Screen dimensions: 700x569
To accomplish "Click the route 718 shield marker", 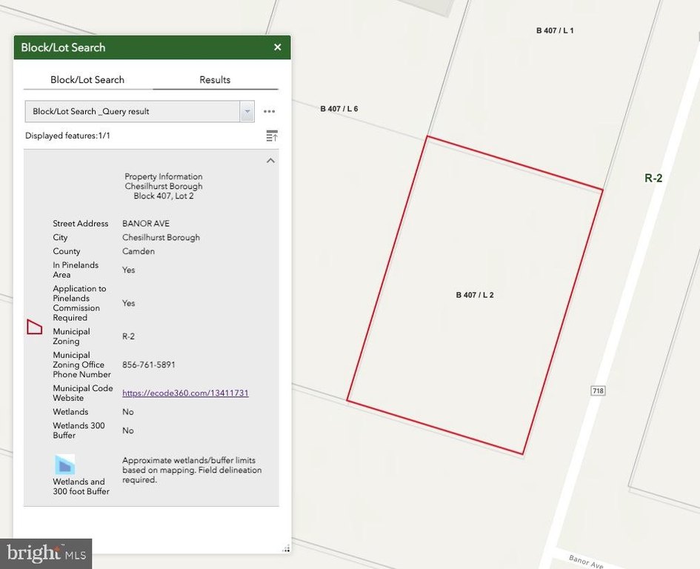I will tap(598, 390).
